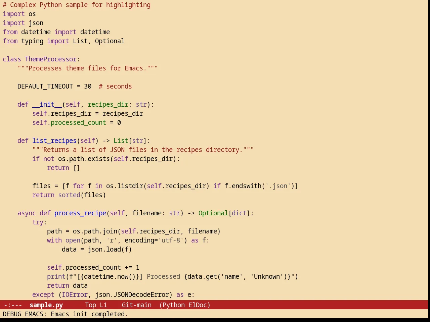430x322 pixels.
Task: Click the __init__ method name
Action: pos(47,105)
